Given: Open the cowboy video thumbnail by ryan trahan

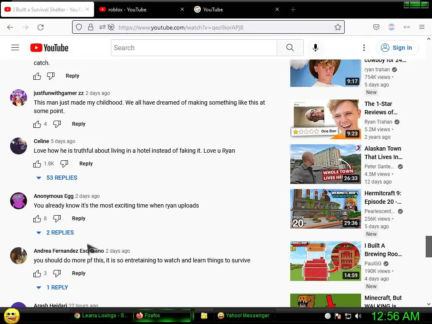Looking at the screenshot, I should coord(325,73).
